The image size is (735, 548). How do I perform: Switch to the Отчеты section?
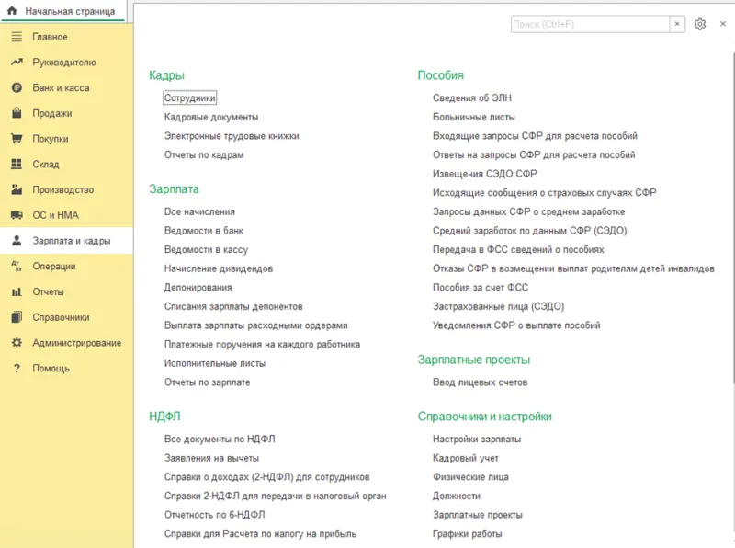pos(48,292)
